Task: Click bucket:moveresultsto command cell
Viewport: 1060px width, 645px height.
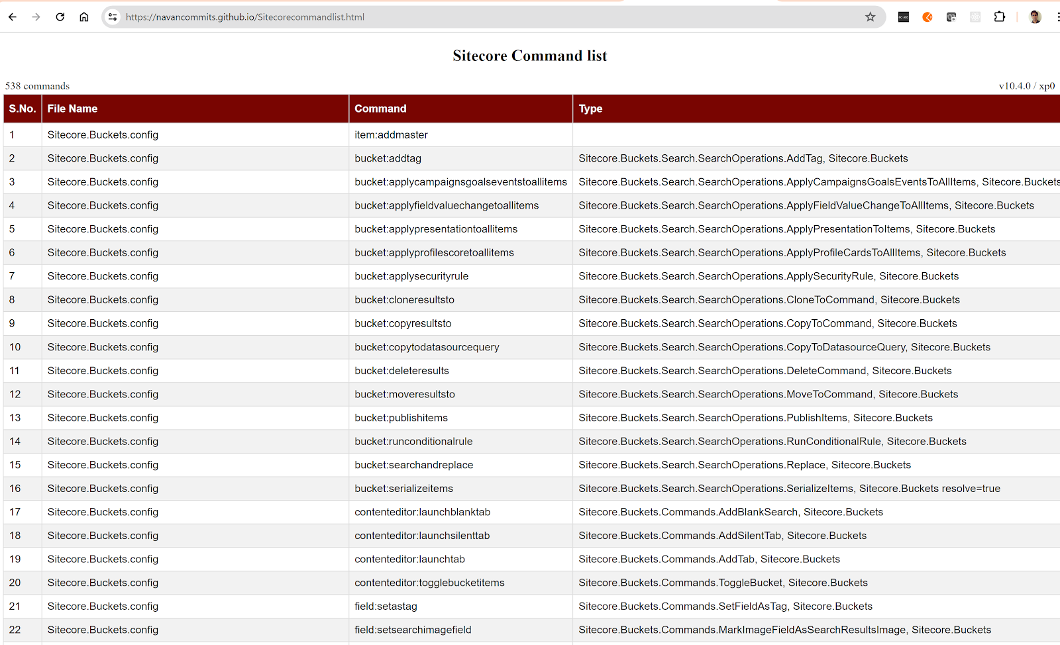Action: coord(461,394)
